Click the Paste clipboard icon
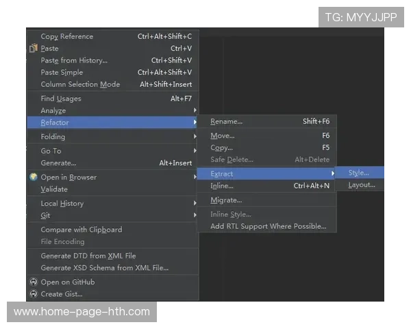 tap(33, 49)
